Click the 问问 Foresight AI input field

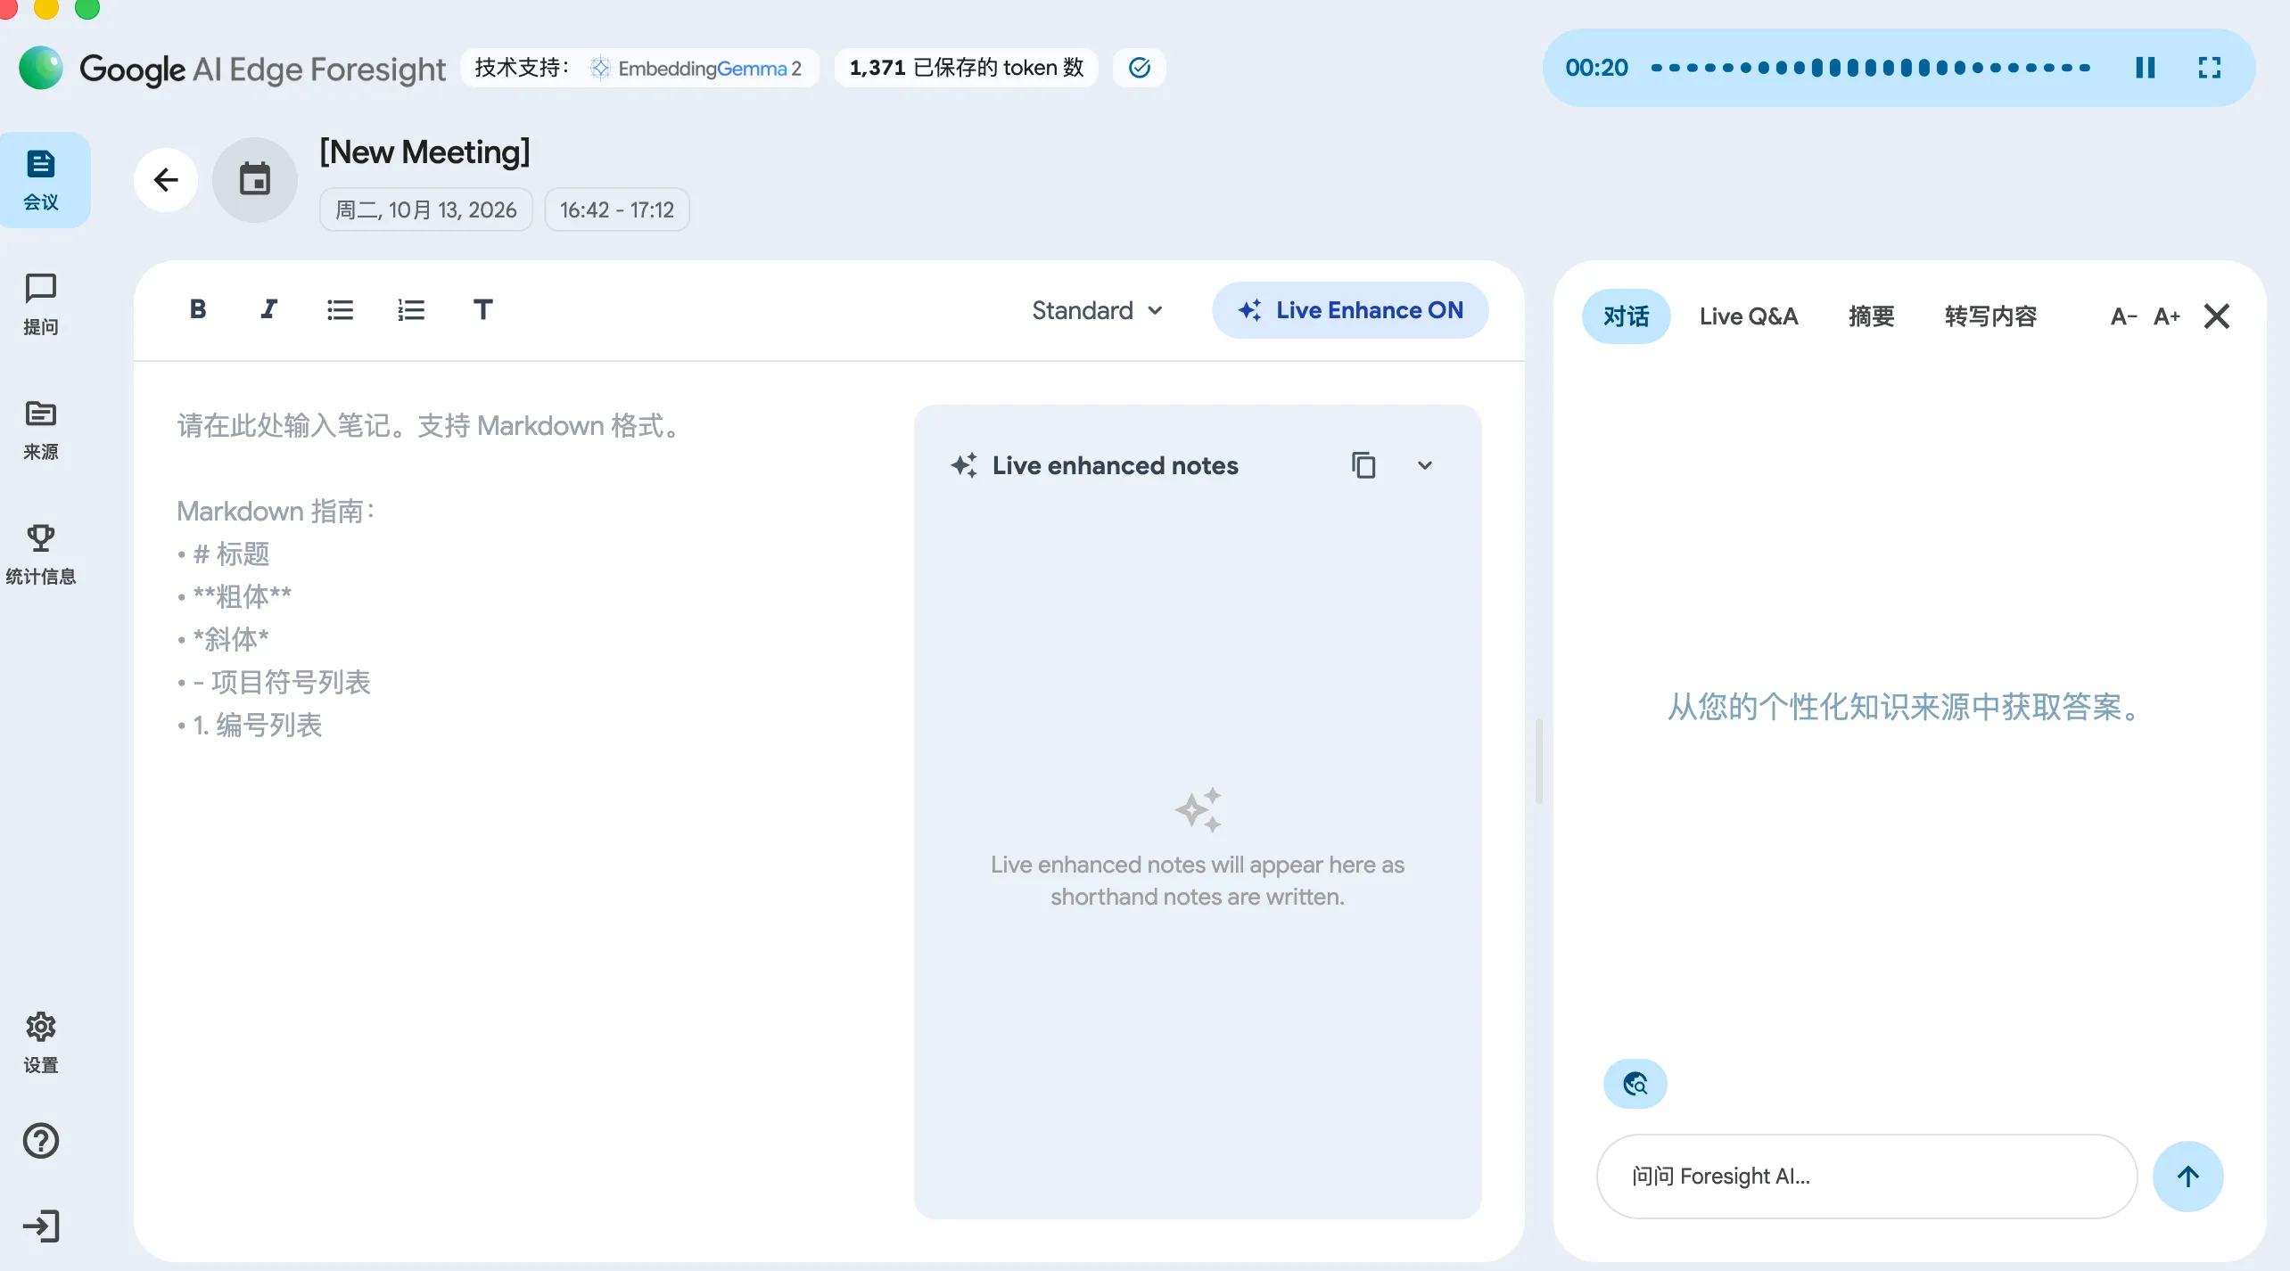coord(1867,1177)
